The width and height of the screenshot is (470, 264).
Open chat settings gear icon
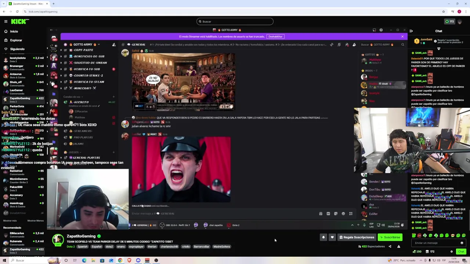click(452, 252)
